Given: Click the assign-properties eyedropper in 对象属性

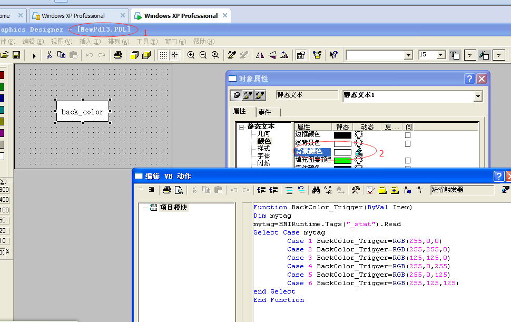Looking at the screenshot, I should click(x=260, y=95).
